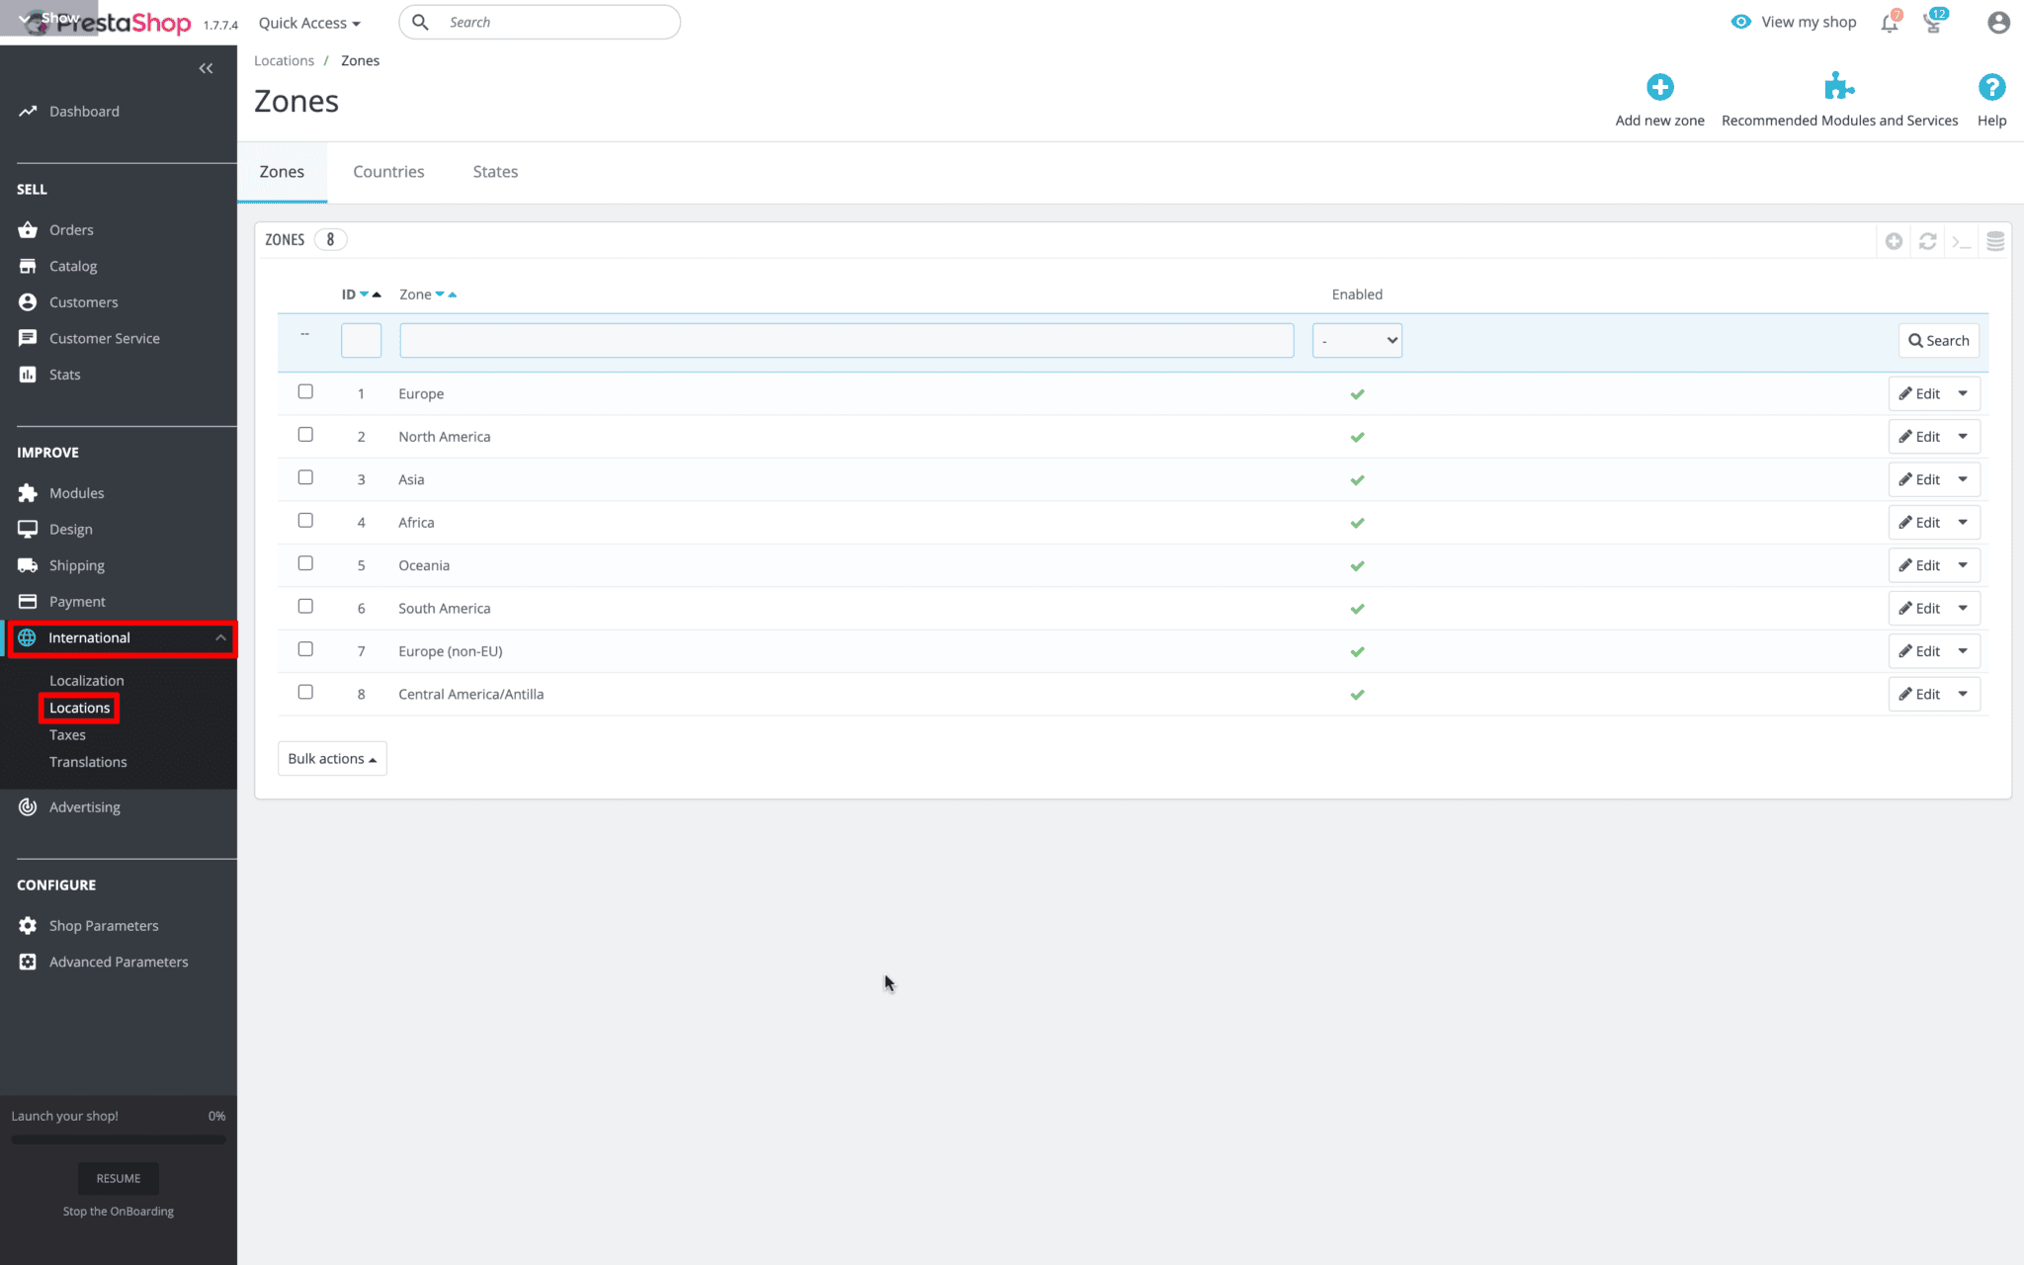Select the Africa row checkbox
Screen dimensions: 2024x1265
click(305, 521)
